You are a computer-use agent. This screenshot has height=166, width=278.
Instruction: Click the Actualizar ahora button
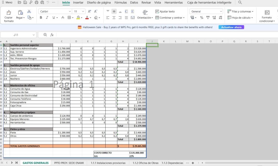[x=231, y=27]
